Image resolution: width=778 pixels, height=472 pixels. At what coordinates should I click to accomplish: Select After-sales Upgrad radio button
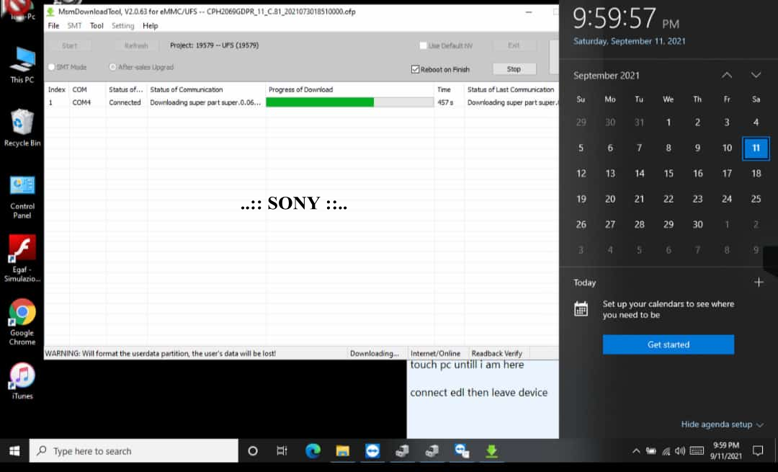[112, 67]
